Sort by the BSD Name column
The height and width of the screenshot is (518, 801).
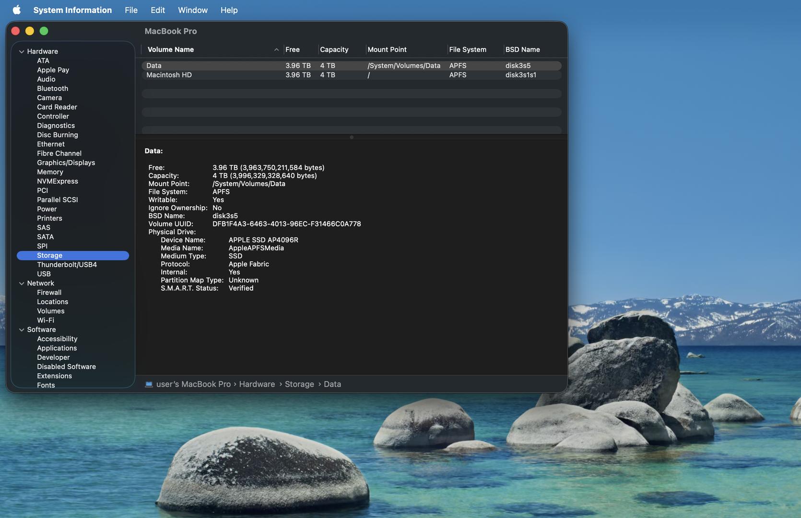[522, 50]
